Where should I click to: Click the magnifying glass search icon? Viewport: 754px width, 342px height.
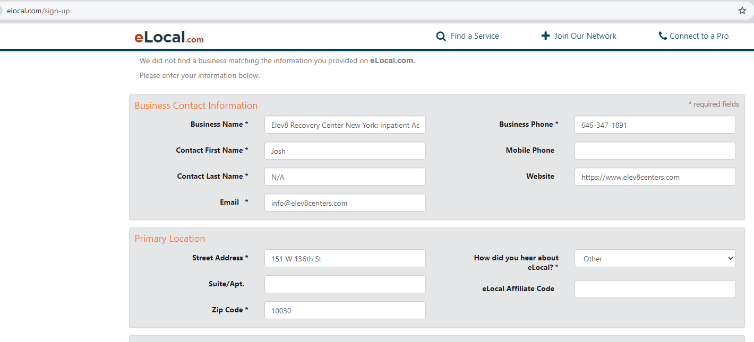pos(441,36)
